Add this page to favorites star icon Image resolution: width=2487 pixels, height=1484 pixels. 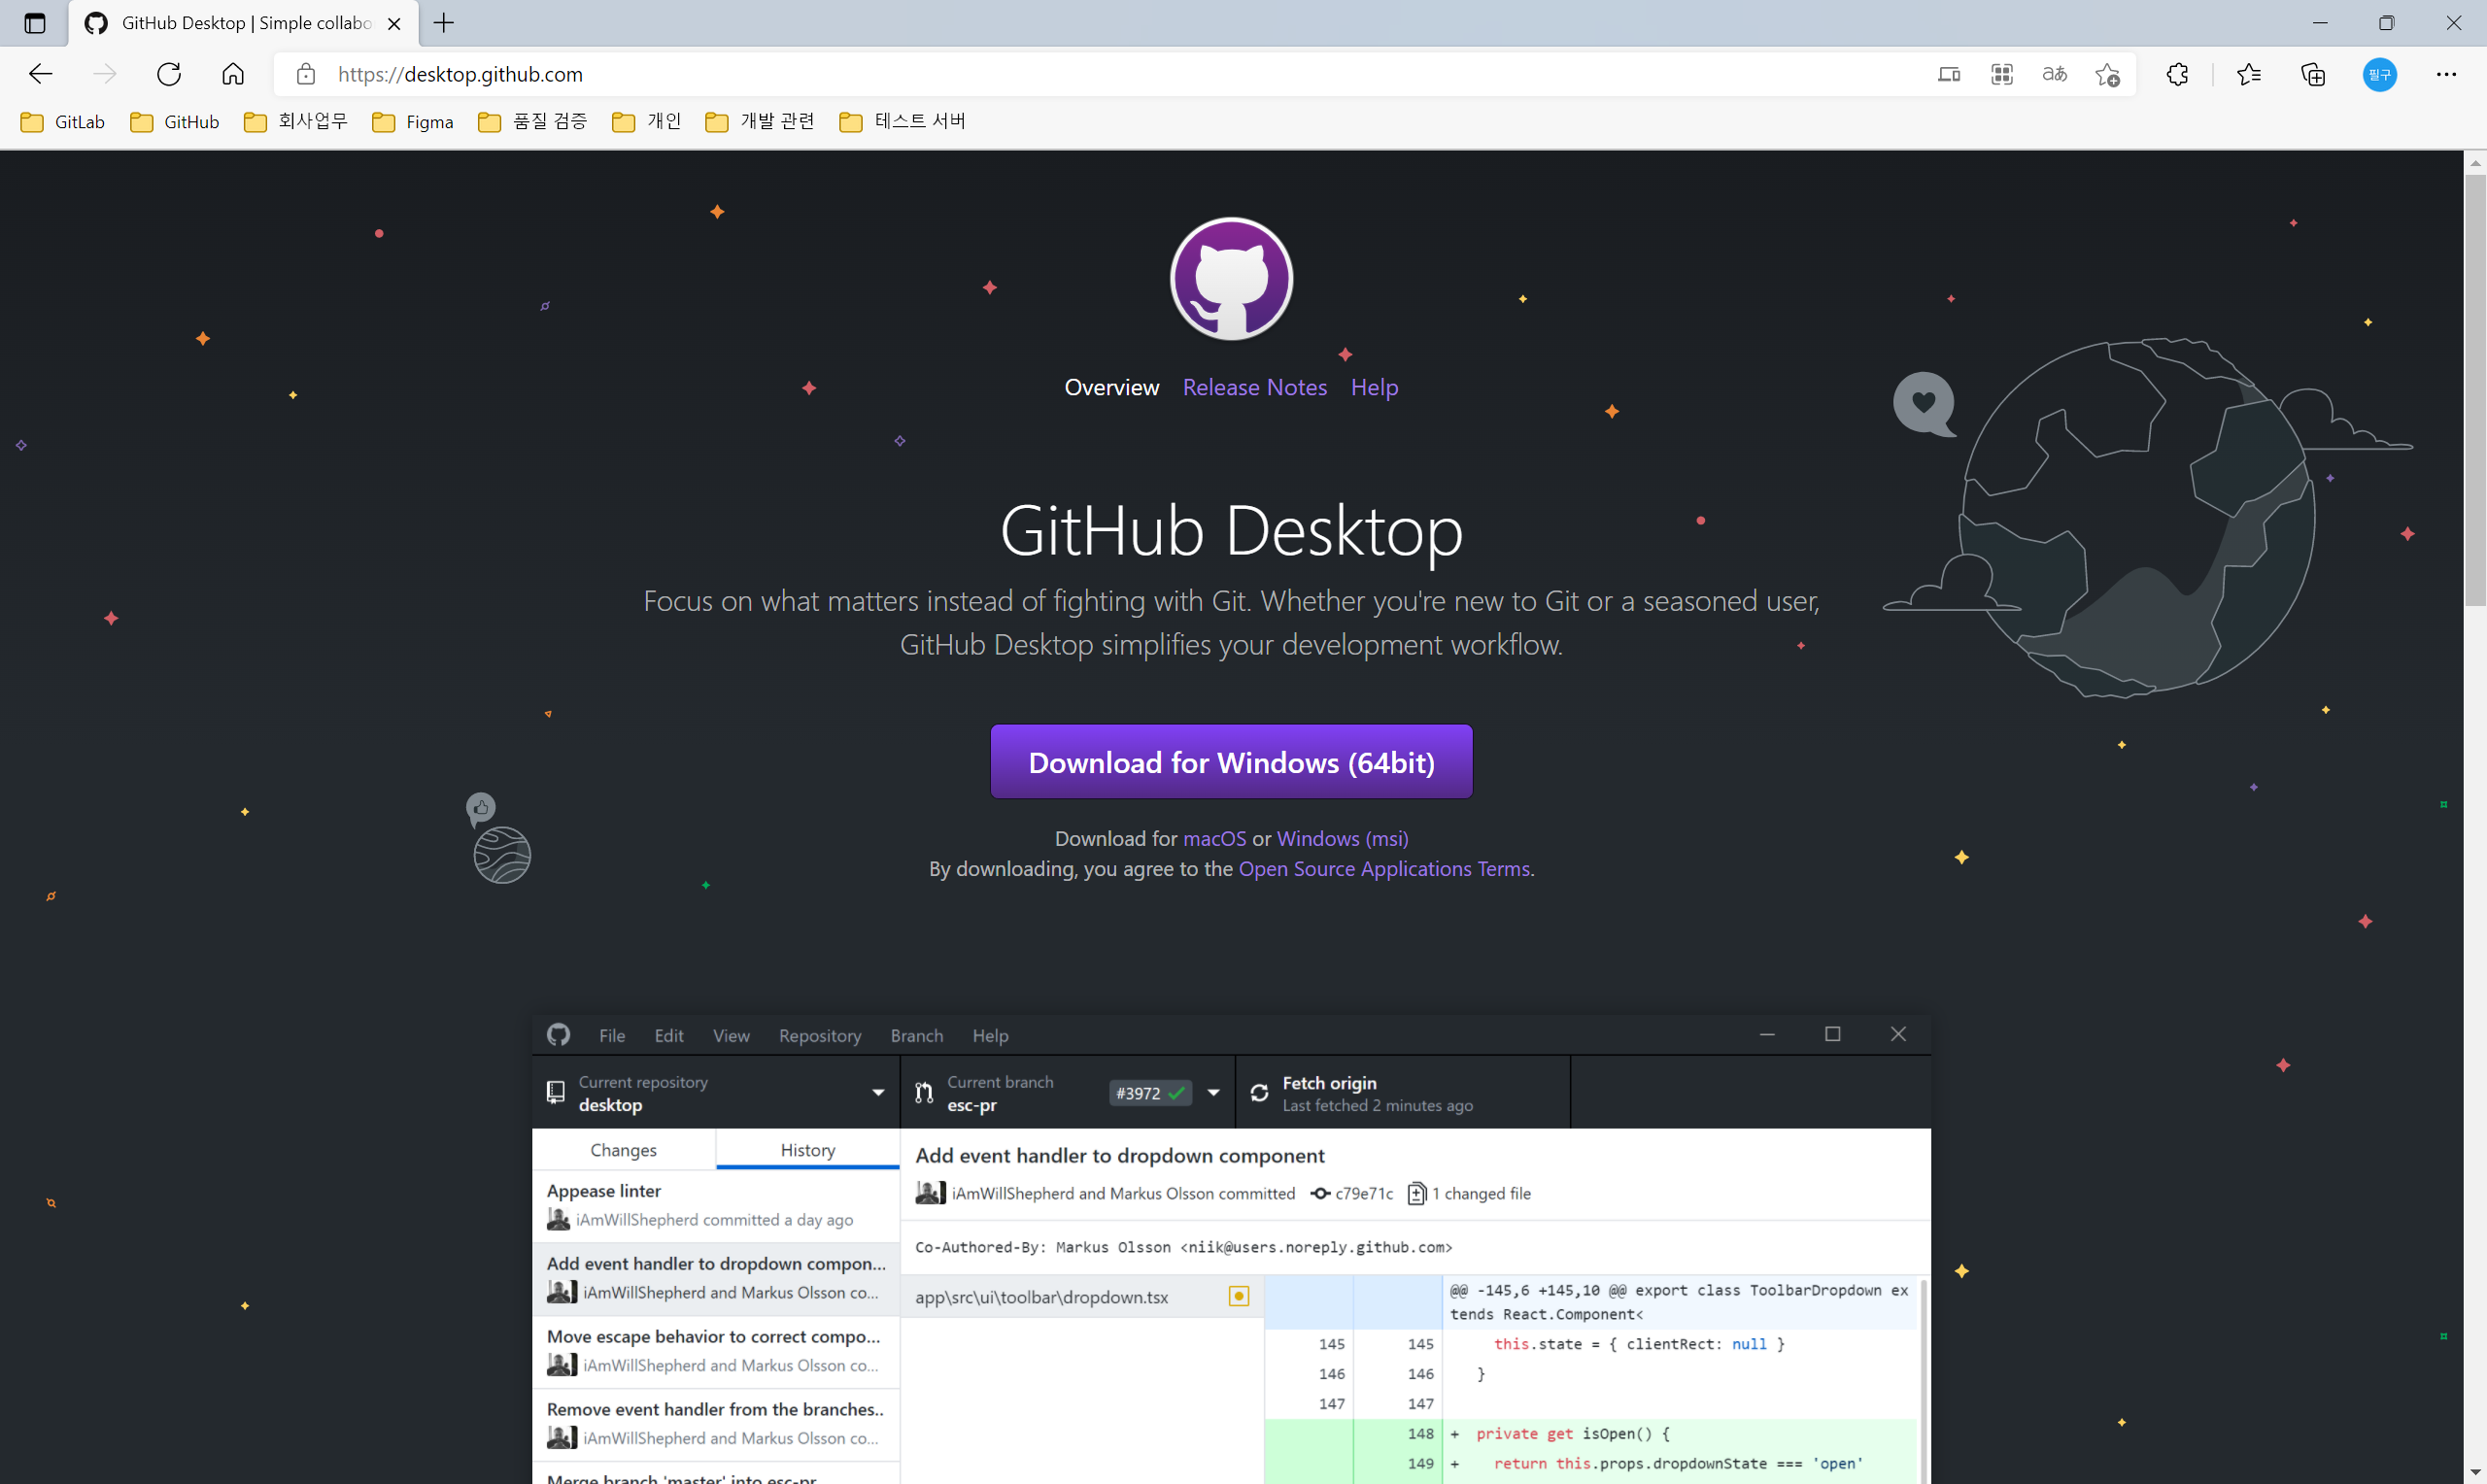pyautogui.click(x=2108, y=74)
